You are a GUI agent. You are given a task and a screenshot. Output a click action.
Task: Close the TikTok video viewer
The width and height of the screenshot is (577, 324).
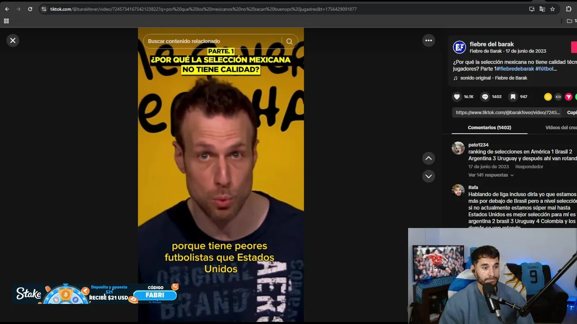[x=13, y=40]
